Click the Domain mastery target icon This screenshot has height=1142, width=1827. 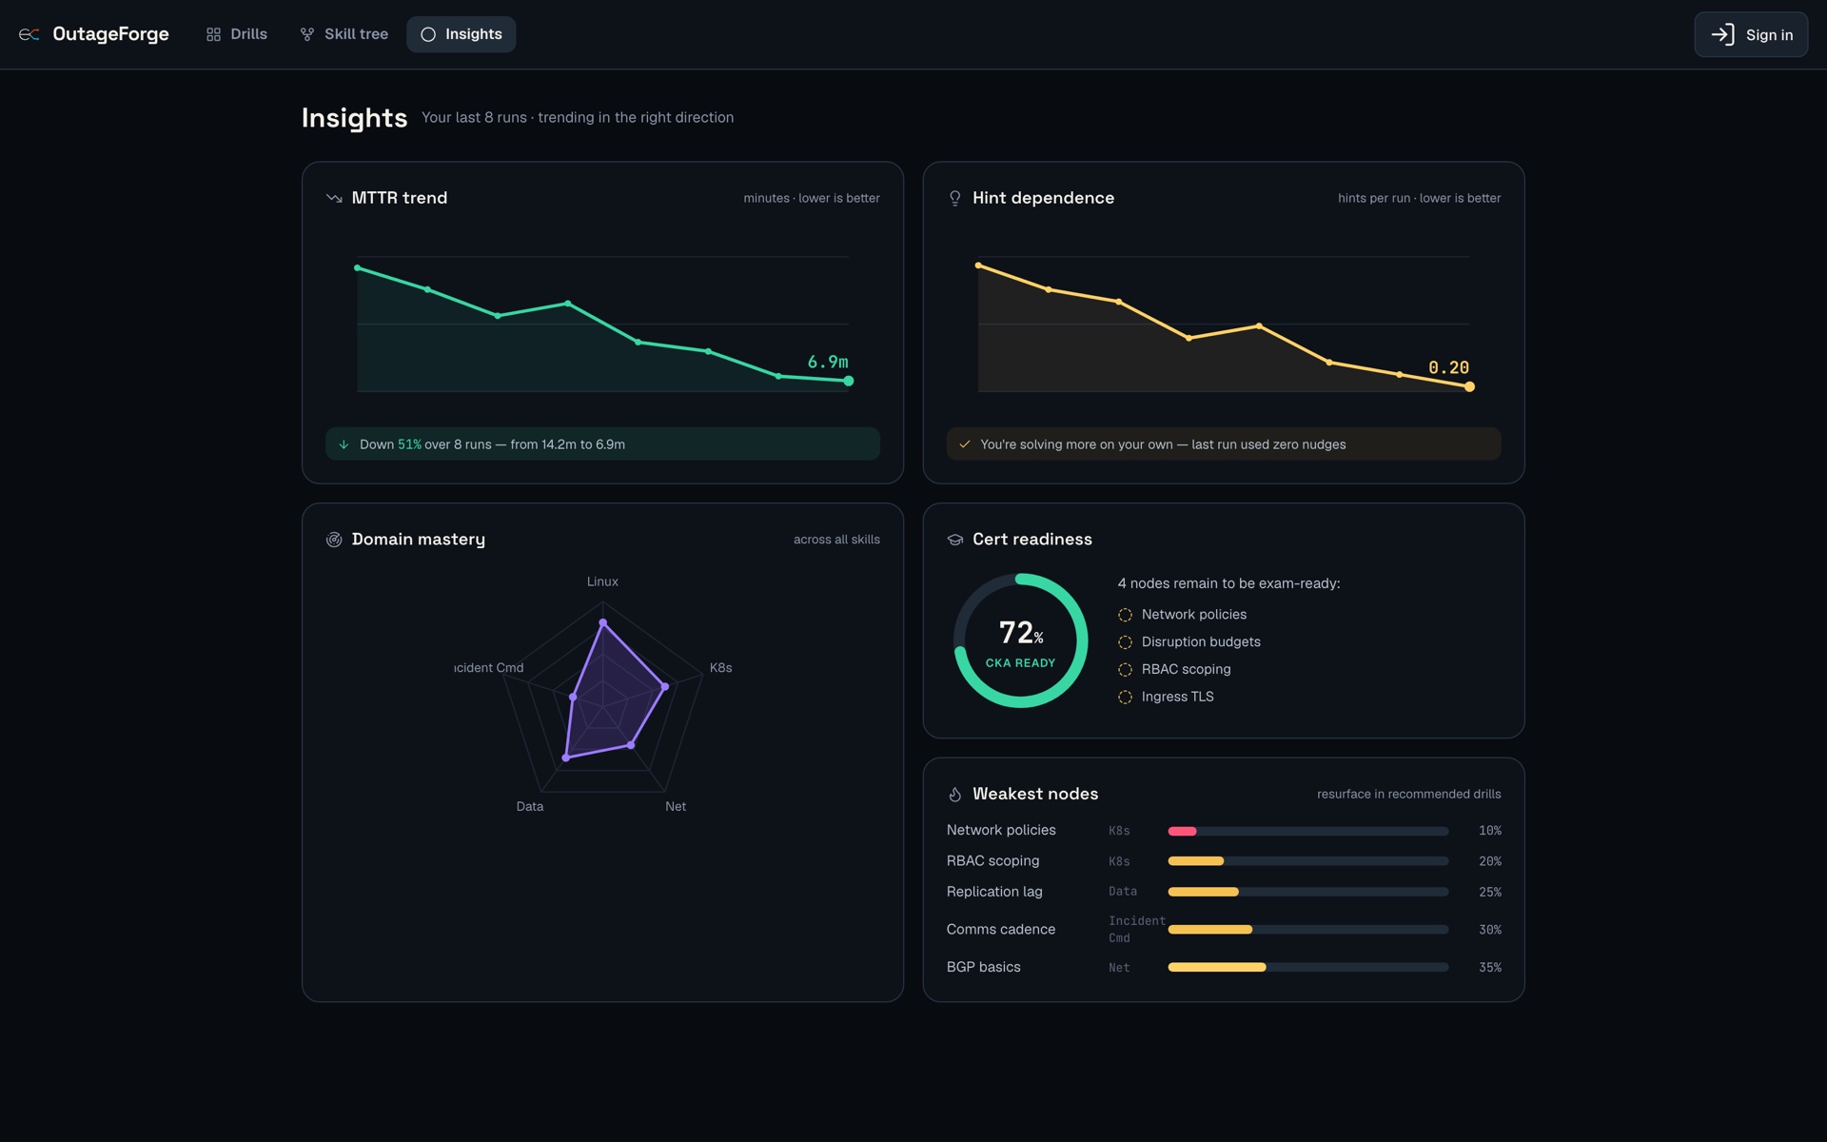[x=334, y=540]
